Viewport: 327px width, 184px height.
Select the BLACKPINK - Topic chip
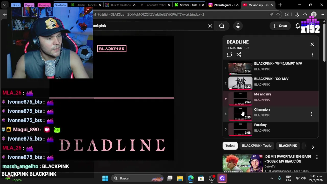(x=257, y=146)
